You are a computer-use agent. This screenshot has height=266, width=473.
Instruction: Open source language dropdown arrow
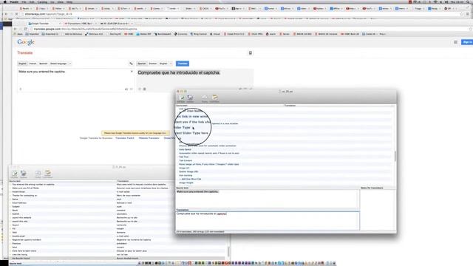[70, 64]
